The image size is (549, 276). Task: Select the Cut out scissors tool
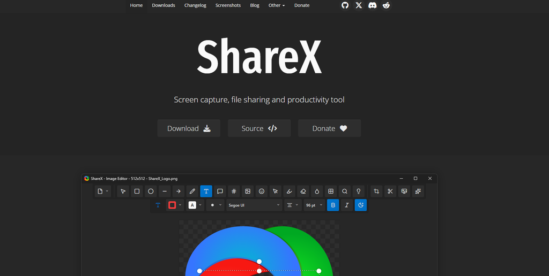pos(390,191)
